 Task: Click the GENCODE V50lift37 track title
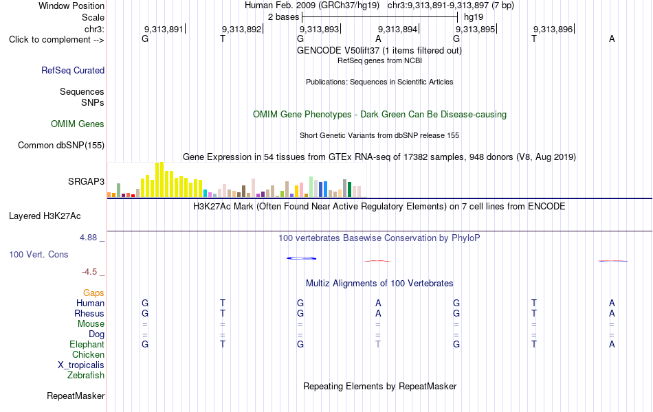pyautogui.click(x=379, y=50)
